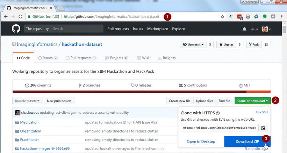Open the ImagingInformatics organization link

click(37, 45)
